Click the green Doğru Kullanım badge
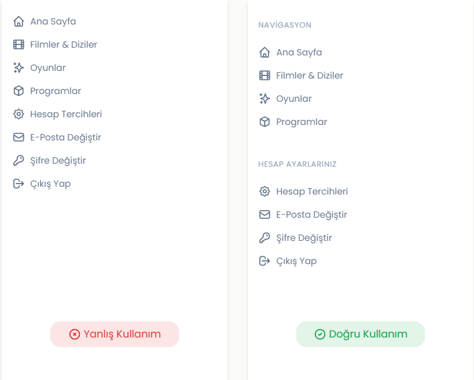 [x=361, y=334]
